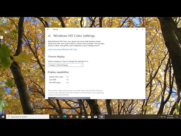Open the Mail app from the taskbar
The width and height of the screenshot is (181, 136).
pos(95,117)
